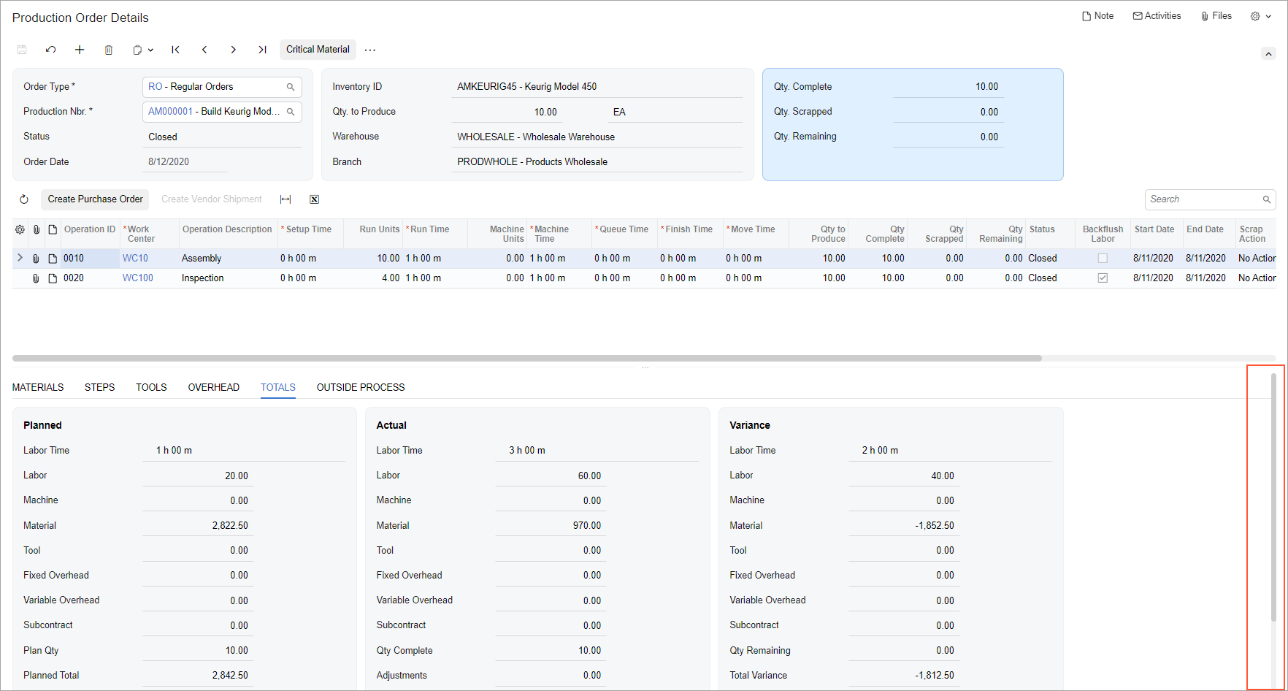Export operations grid to Excel
The height and width of the screenshot is (691, 1288).
[315, 199]
